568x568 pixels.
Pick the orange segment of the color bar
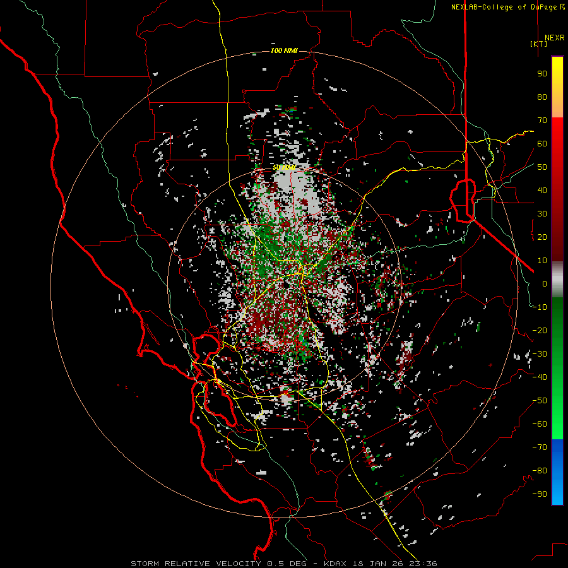tap(557, 106)
